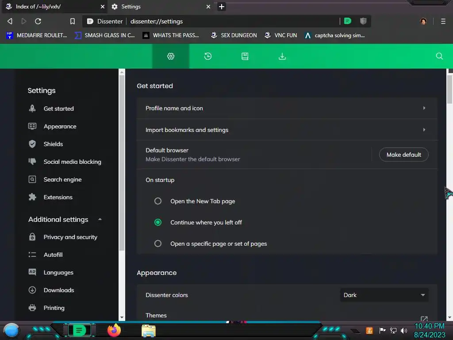Click the forward navigation arrow
Screen dimensions: 453x340
(24, 21)
